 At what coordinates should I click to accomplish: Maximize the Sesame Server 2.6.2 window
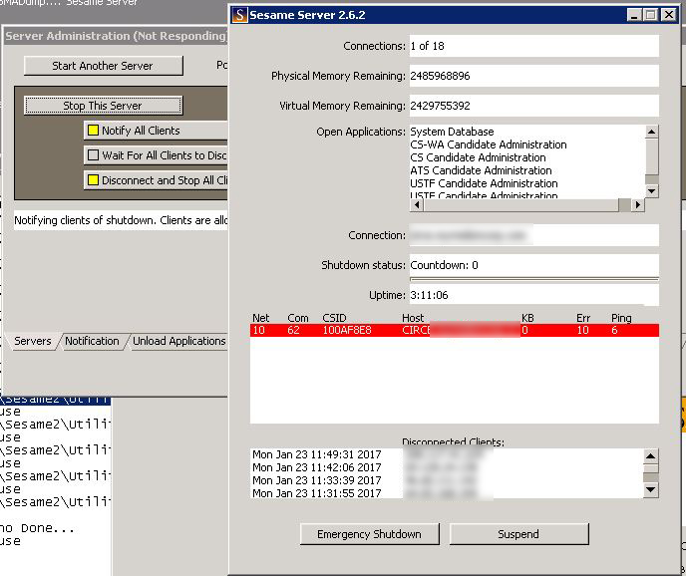coord(650,15)
